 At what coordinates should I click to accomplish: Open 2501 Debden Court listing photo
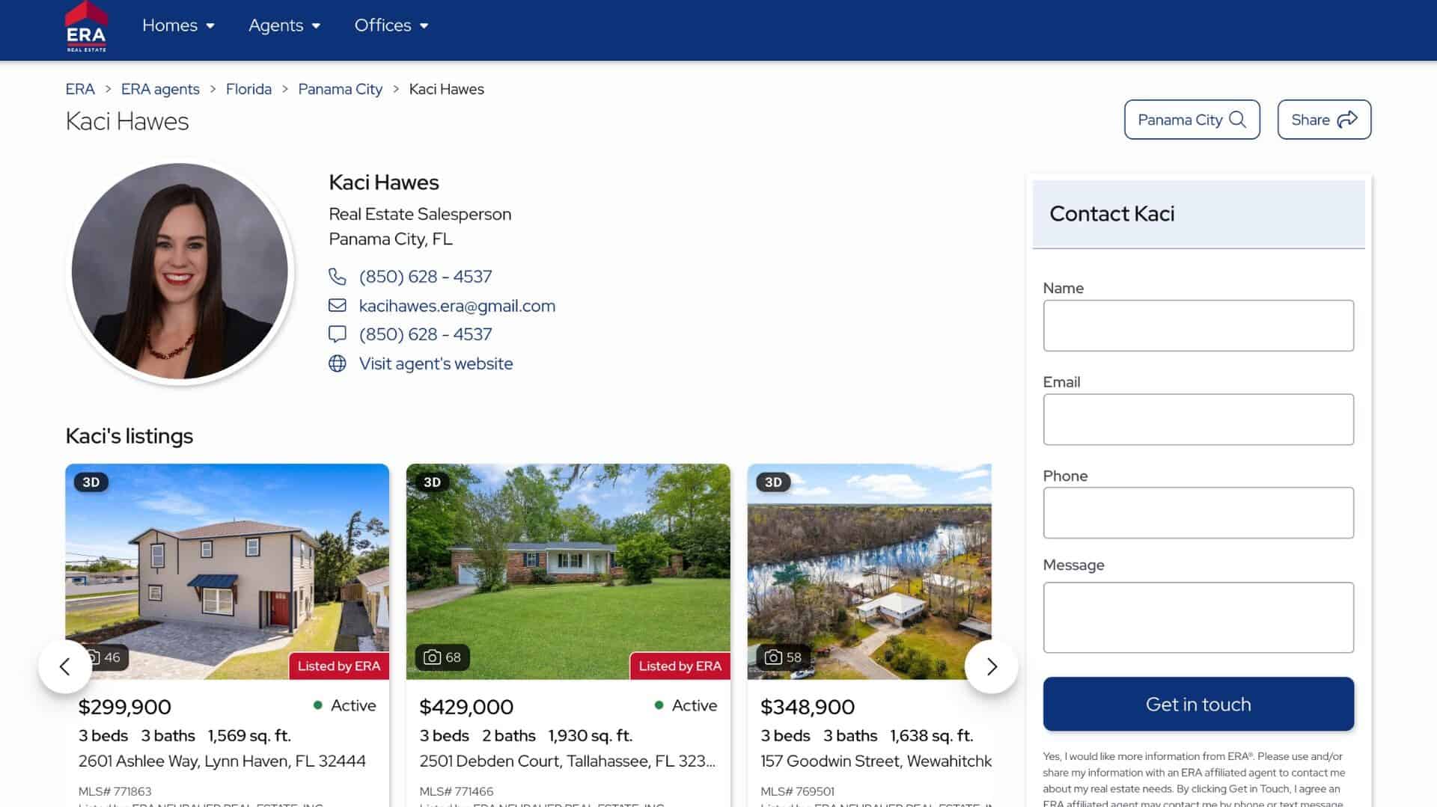(568, 571)
